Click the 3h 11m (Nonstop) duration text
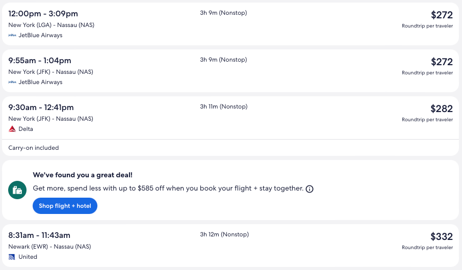462x270 pixels. tap(223, 106)
